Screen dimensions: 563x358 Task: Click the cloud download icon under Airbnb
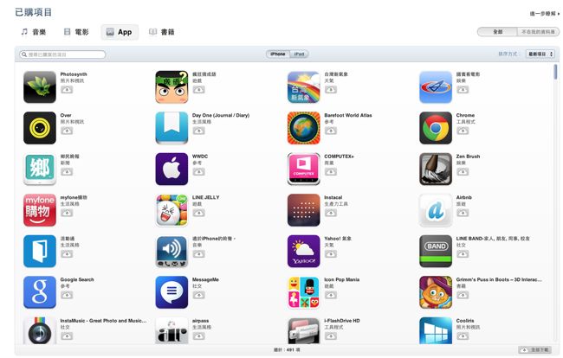[x=463, y=213]
